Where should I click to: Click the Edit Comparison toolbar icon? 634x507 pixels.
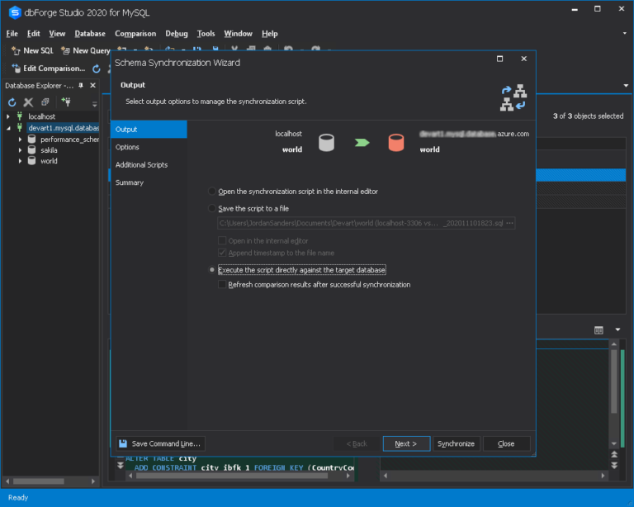[x=17, y=69]
